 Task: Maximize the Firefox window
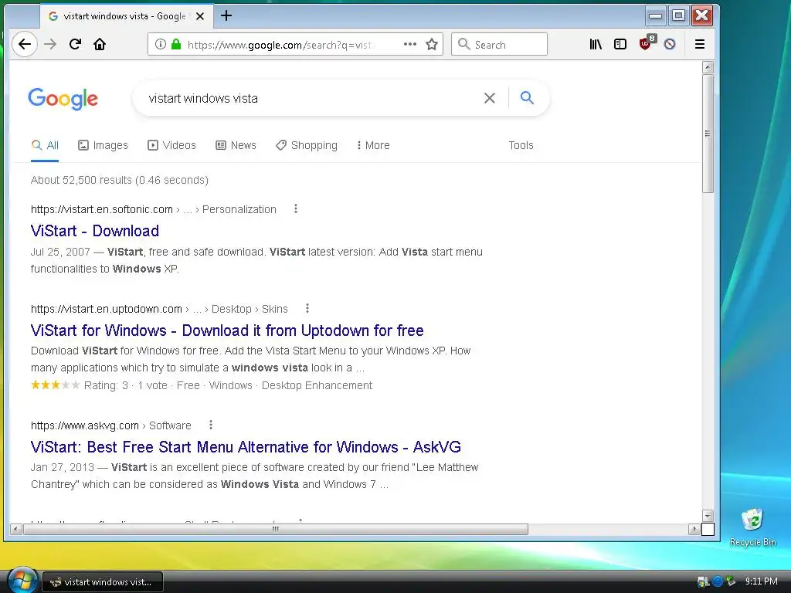678,15
